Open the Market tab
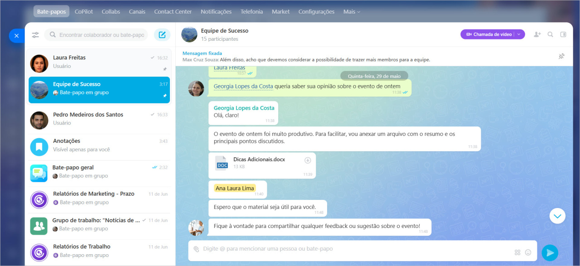This screenshot has height=266, width=580. 280,11
